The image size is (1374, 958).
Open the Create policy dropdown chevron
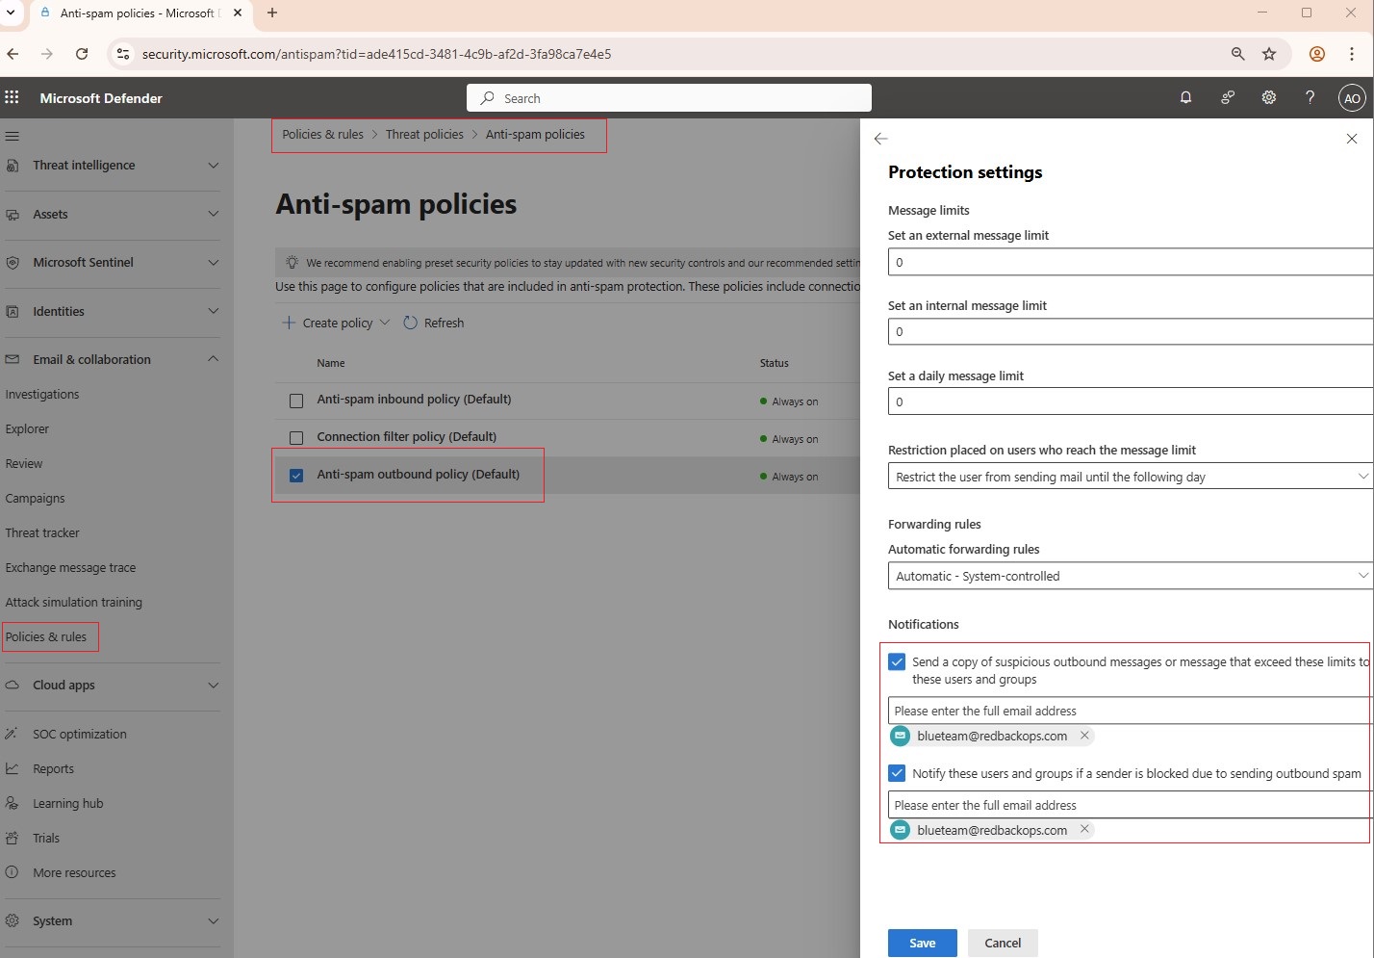pyautogui.click(x=385, y=323)
